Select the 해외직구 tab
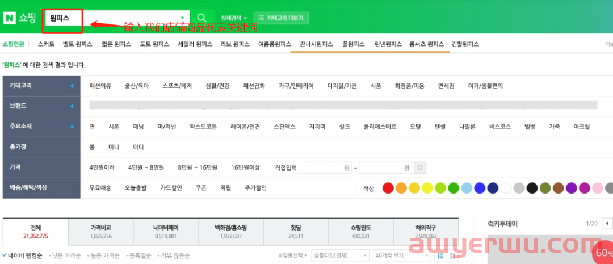Screen dimensions: 613x264 click(426, 232)
